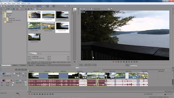Image resolution: width=174 pixels, height=98 pixels.
Task: Click Interactive Tutorials icon in main toolbar
Action: pos(65,6)
